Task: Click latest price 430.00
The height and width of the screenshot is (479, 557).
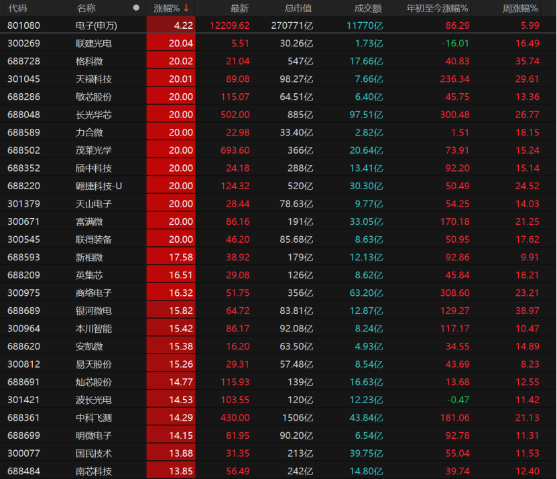Action: pos(235,417)
